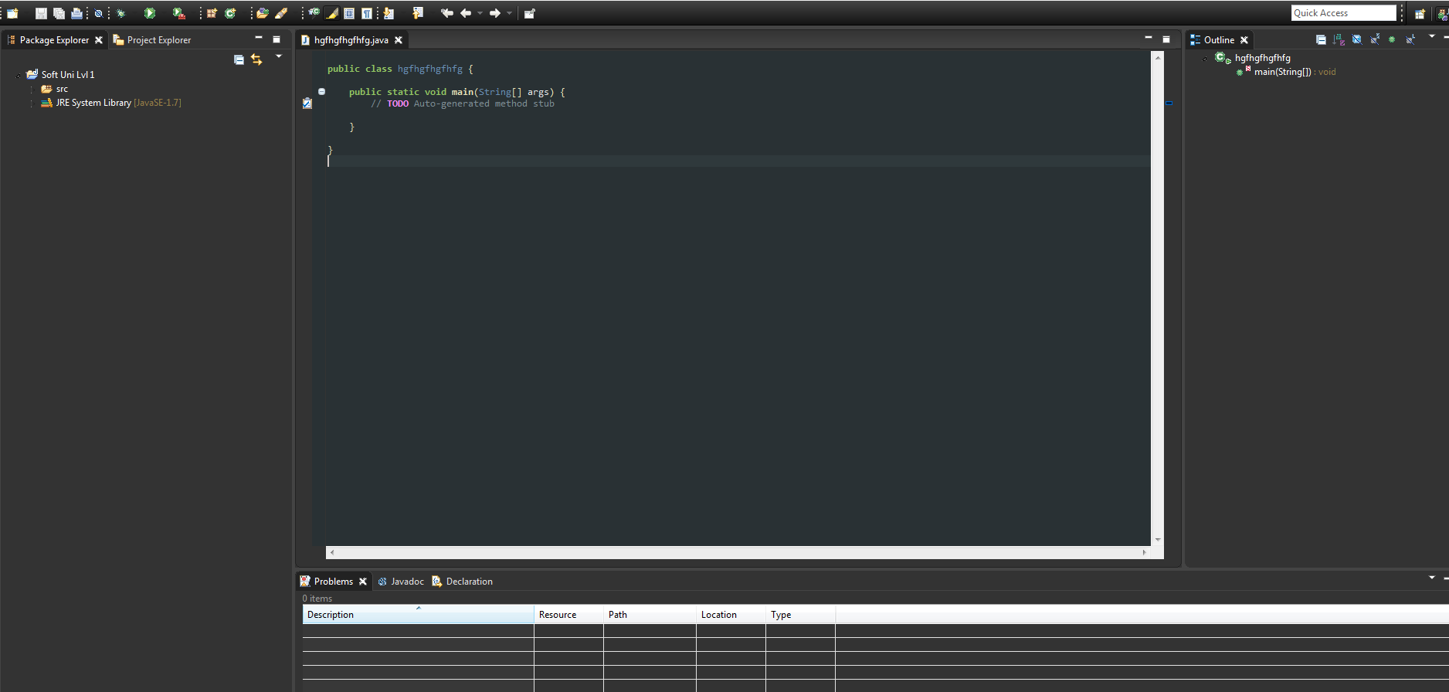Image resolution: width=1449 pixels, height=692 pixels.
Task: Click the Back navigation arrow
Action: point(466,13)
